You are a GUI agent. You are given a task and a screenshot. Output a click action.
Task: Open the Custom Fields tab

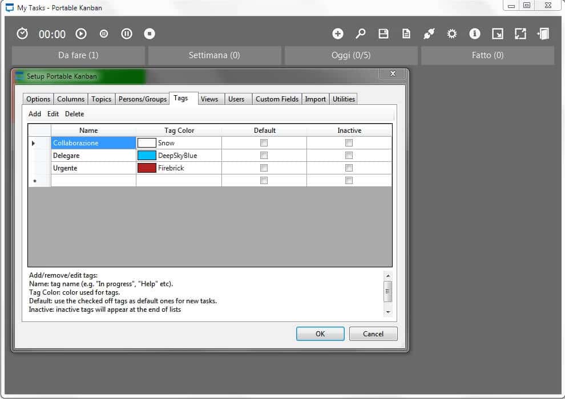click(x=277, y=99)
